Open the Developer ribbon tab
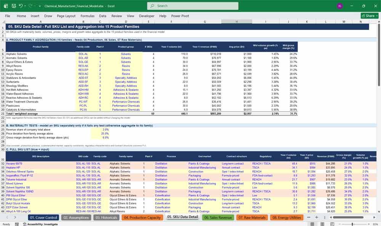Image resolution: width=381 pixels, height=226 pixels. click(x=147, y=16)
